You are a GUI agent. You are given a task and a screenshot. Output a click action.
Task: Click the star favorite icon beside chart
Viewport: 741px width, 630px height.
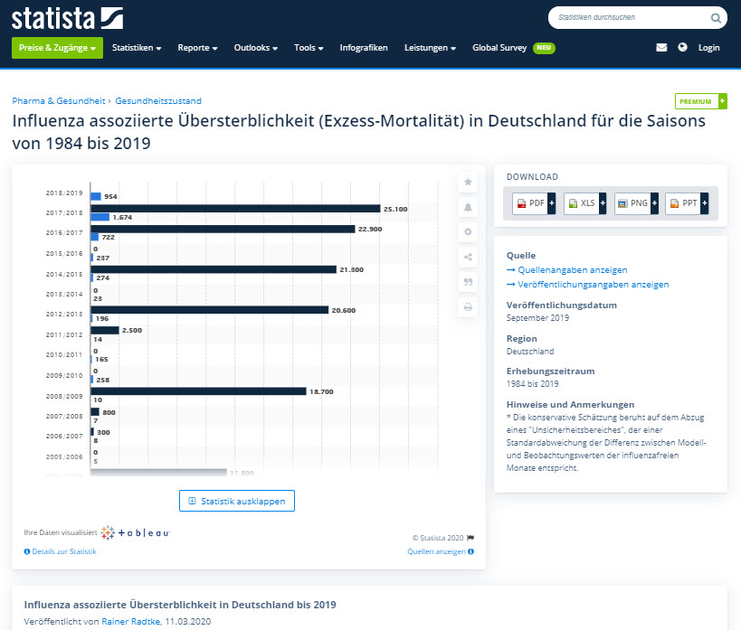(468, 182)
